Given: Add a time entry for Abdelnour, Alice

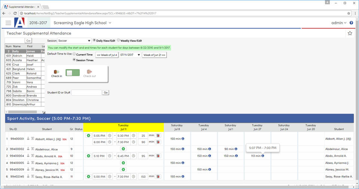Looking at the screenshot, I should [x=123, y=149].
